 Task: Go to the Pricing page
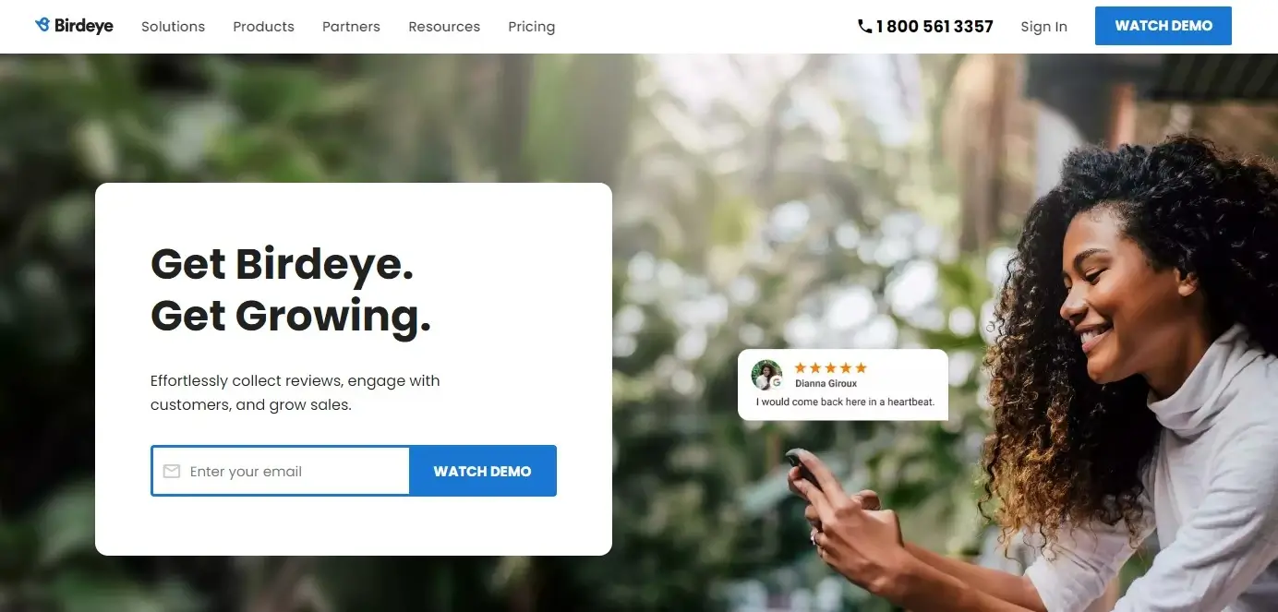pos(532,27)
